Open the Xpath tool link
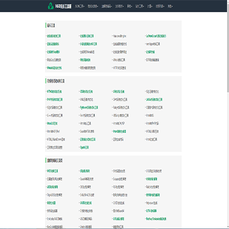 84,148
